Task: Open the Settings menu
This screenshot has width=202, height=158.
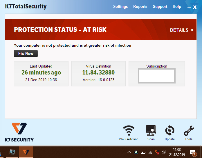Action: click(120, 6)
